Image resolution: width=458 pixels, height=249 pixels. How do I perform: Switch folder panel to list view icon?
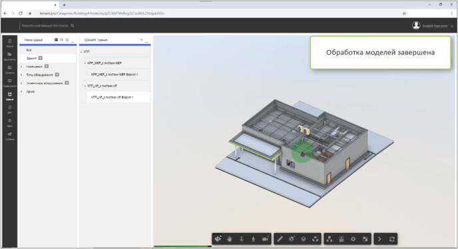pyautogui.click(x=56, y=40)
